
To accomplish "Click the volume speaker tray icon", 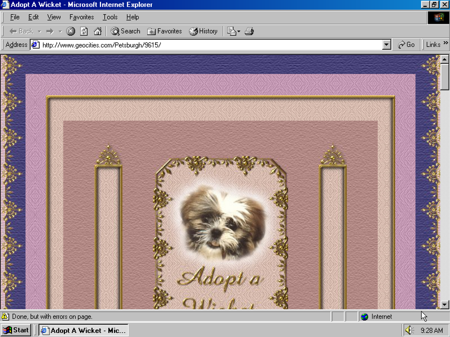I will [x=409, y=330].
